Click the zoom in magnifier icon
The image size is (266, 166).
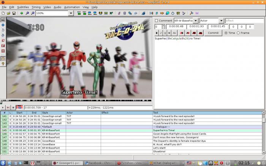[x=27, y=13]
